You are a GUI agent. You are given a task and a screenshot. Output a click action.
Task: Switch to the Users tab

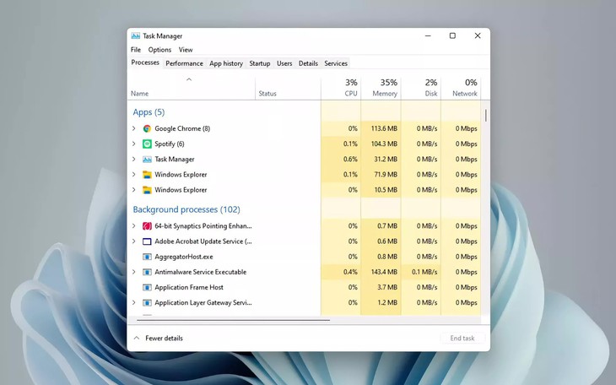click(x=284, y=63)
